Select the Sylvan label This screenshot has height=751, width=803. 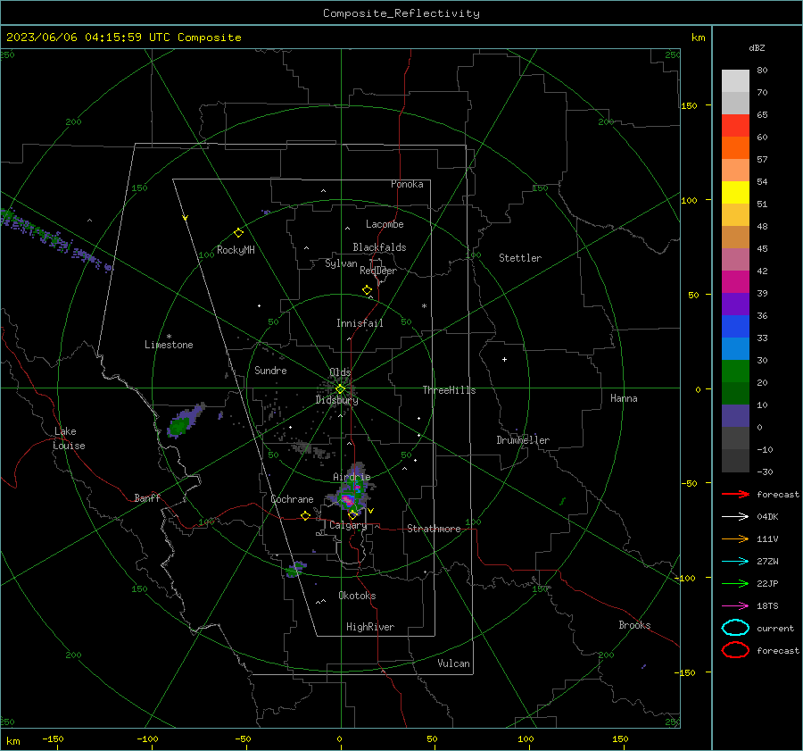pos(341,264)
